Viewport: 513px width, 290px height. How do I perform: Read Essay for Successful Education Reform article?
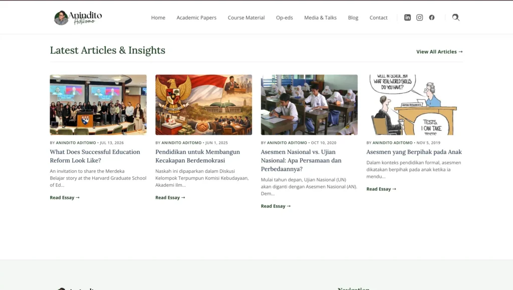[65, 197]
